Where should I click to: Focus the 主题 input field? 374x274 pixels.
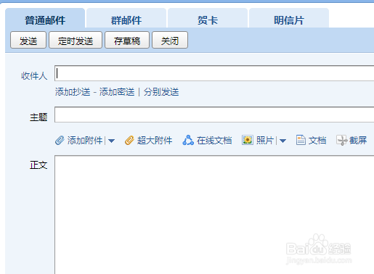click(x=214, y=115)
